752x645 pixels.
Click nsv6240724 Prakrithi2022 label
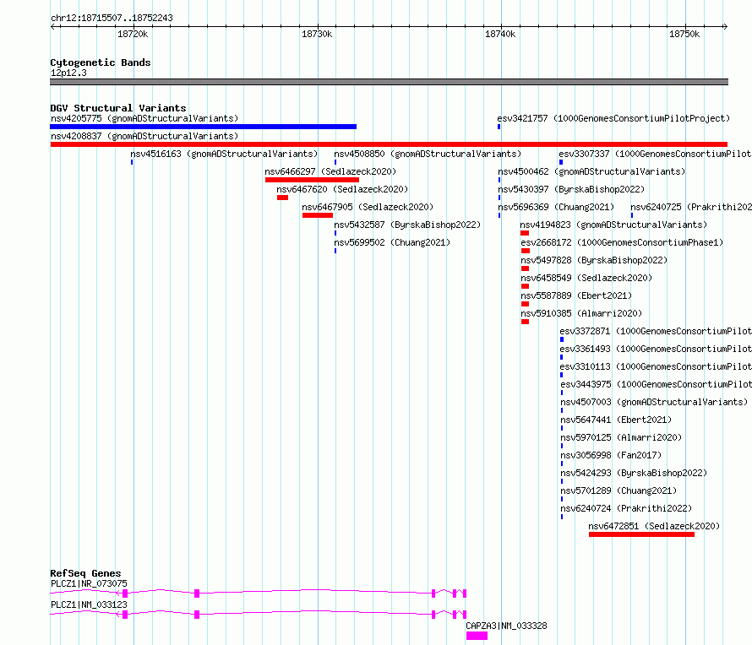pyautogui.click(x=626, y=508)
